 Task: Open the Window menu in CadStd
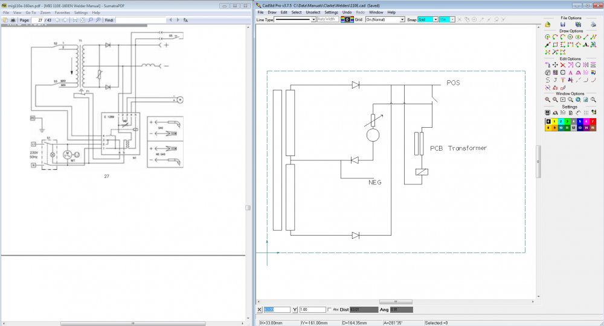376,12
